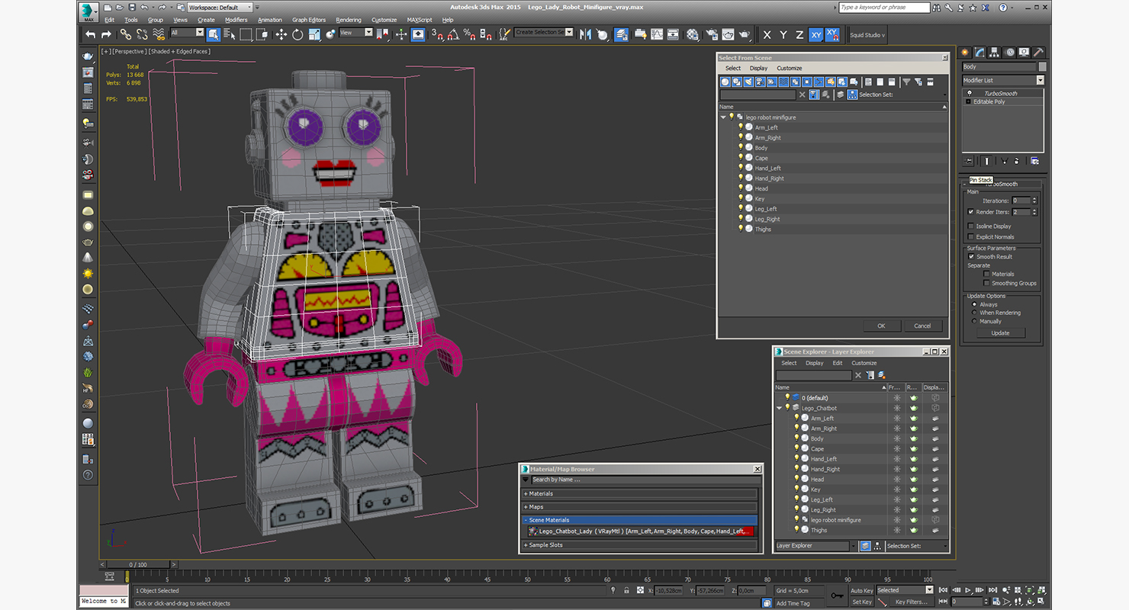Toggle Display Lights filter in Select From Scene
1129x610 pixels.
[748, 82]
